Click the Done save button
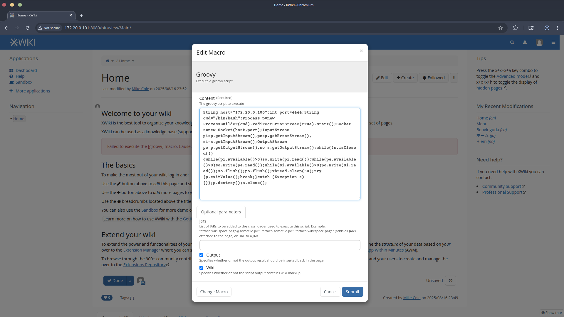The image size is (564, 317). point(115,281)
